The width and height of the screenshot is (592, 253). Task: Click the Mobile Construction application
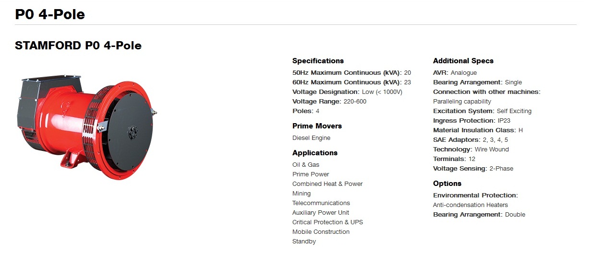pyautogui.click(x=321, y=232)
